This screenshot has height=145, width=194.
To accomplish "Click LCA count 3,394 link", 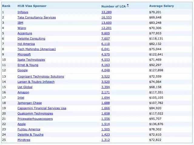I will tap(105, 87).
